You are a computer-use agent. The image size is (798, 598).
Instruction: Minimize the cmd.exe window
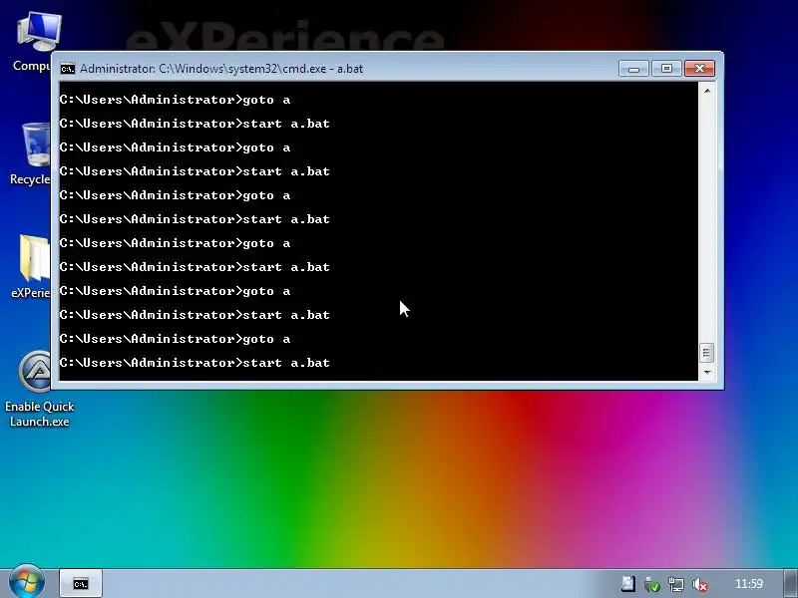(x=633, y=69)
